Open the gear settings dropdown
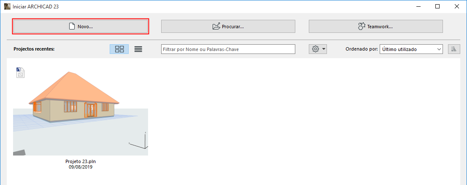The image size is (467, 185). click(318, 49)
